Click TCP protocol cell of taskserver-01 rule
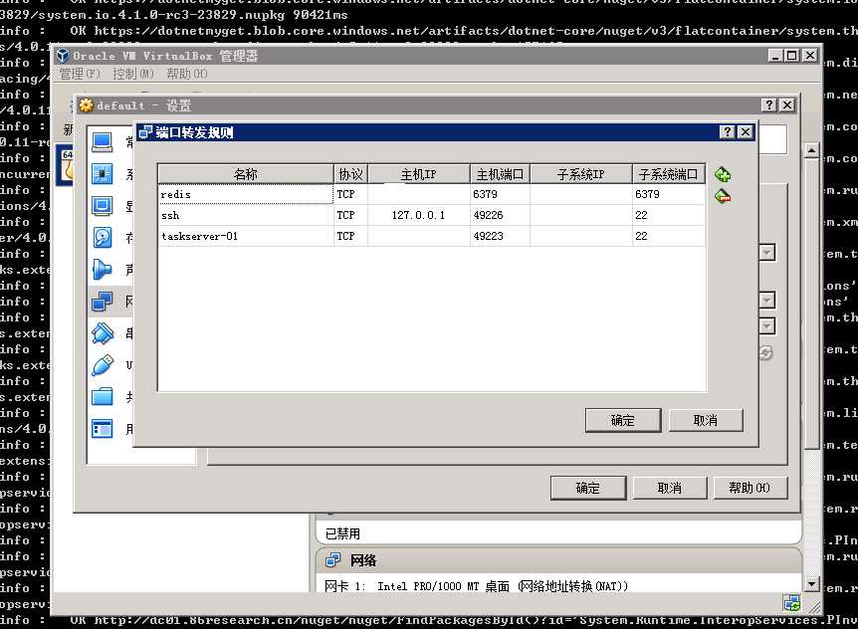858x629 pixels. [x=350, y=236]
